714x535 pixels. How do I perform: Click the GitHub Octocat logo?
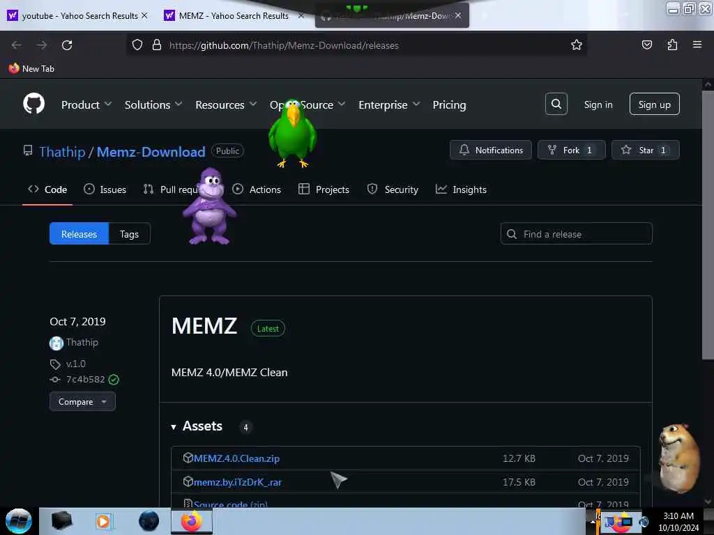click(x=33, y=104)
